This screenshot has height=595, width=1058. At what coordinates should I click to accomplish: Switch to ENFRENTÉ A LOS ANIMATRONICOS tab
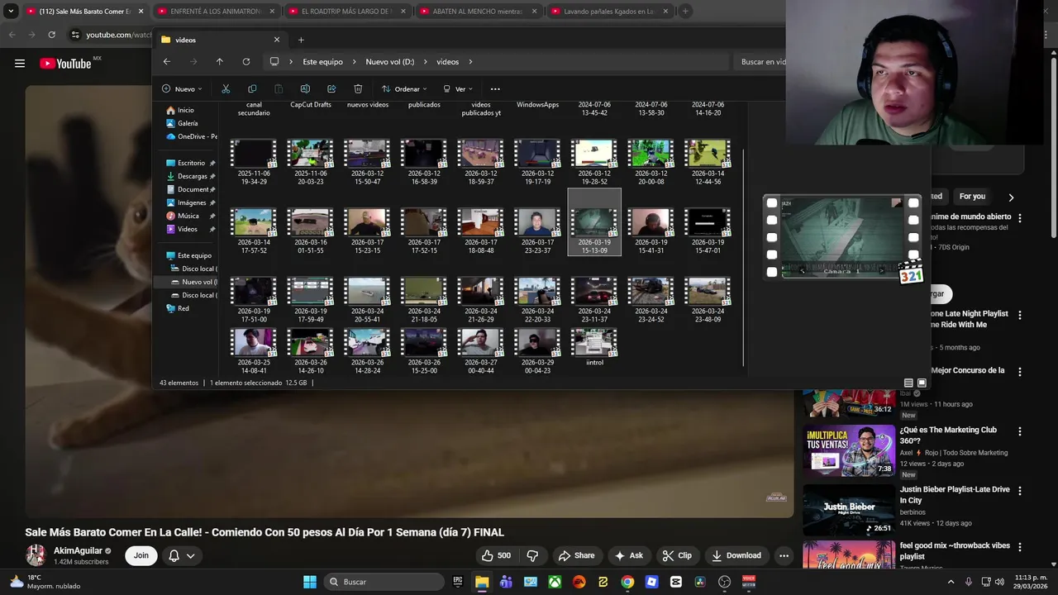(215, 12)
